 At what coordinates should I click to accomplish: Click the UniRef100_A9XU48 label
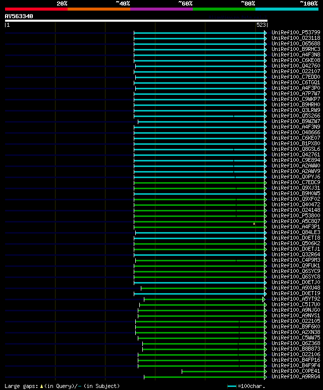point(296,288)
